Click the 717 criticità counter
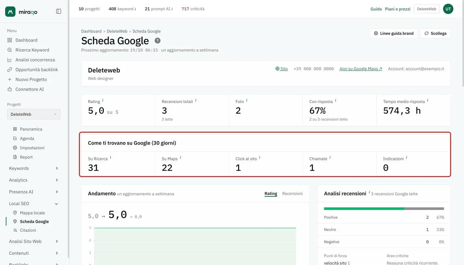This screenshot has width=464, height=265. point(193,9)
